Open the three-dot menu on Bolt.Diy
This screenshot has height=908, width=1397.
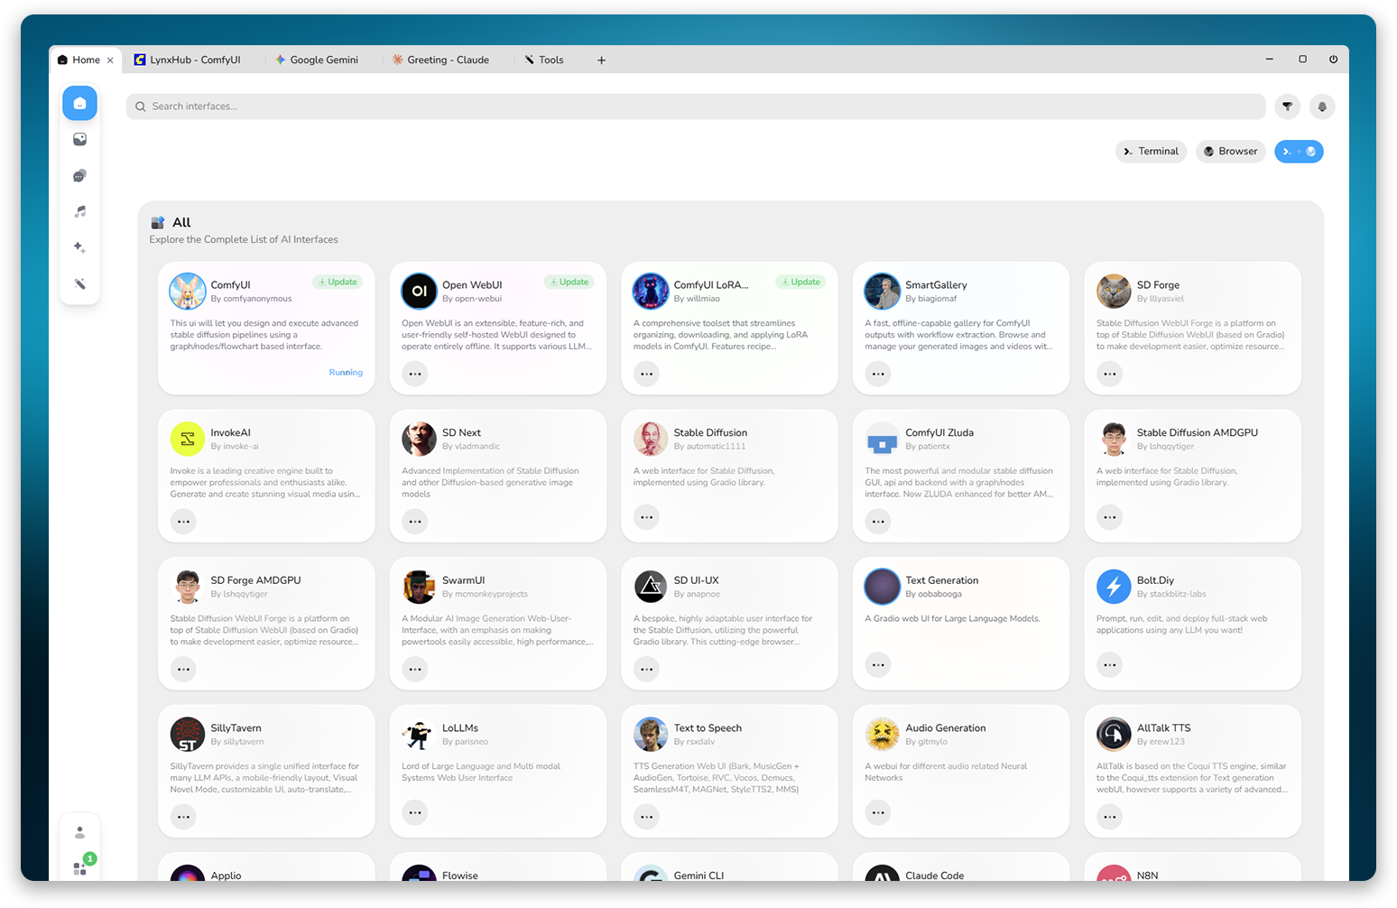[x=1110, y=665]
